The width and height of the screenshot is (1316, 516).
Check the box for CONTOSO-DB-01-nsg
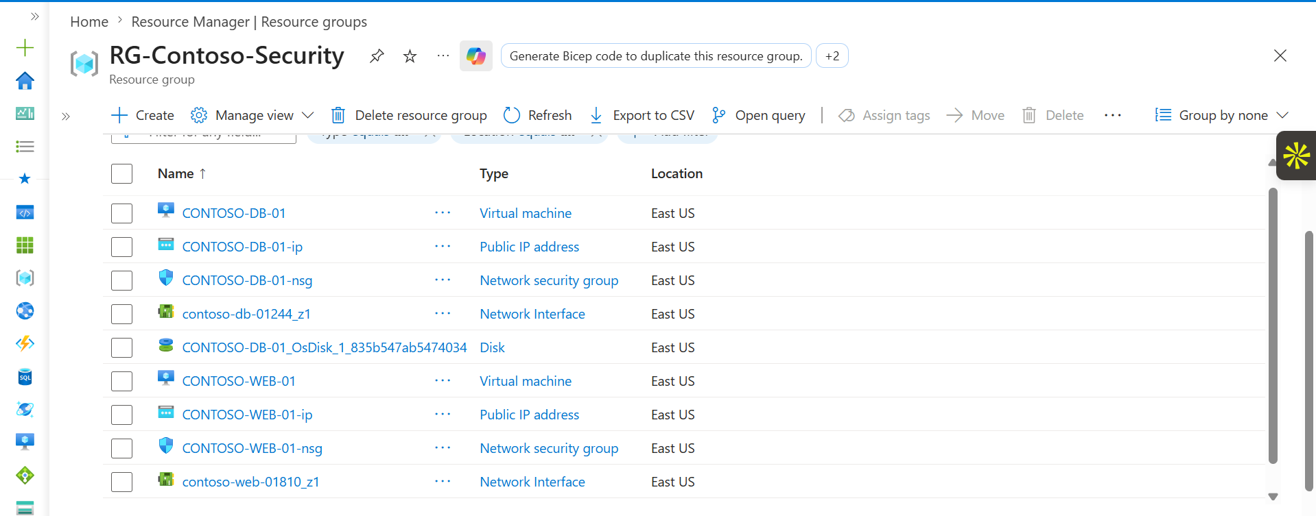click(x=121, y=280)
